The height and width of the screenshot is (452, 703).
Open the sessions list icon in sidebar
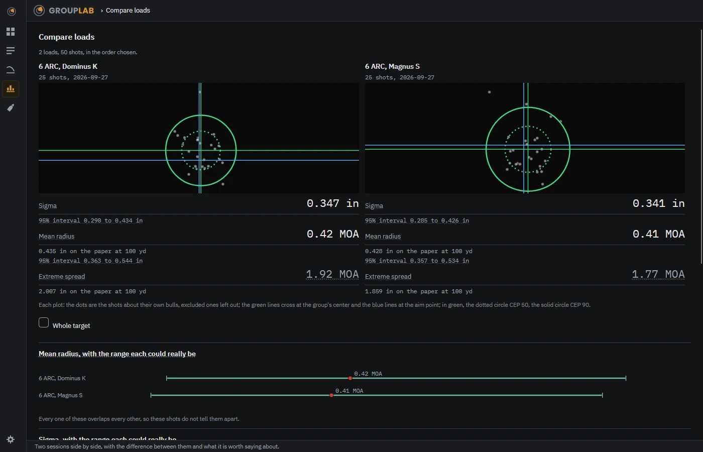pos(11,51)
